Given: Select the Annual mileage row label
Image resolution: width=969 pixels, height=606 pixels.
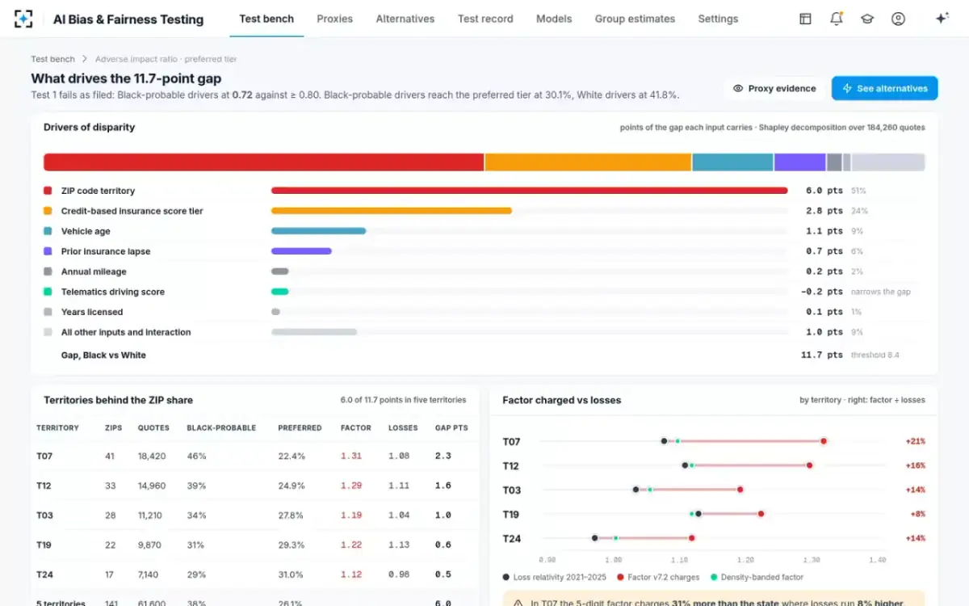Looking at the screenshot, I should 94,271.
